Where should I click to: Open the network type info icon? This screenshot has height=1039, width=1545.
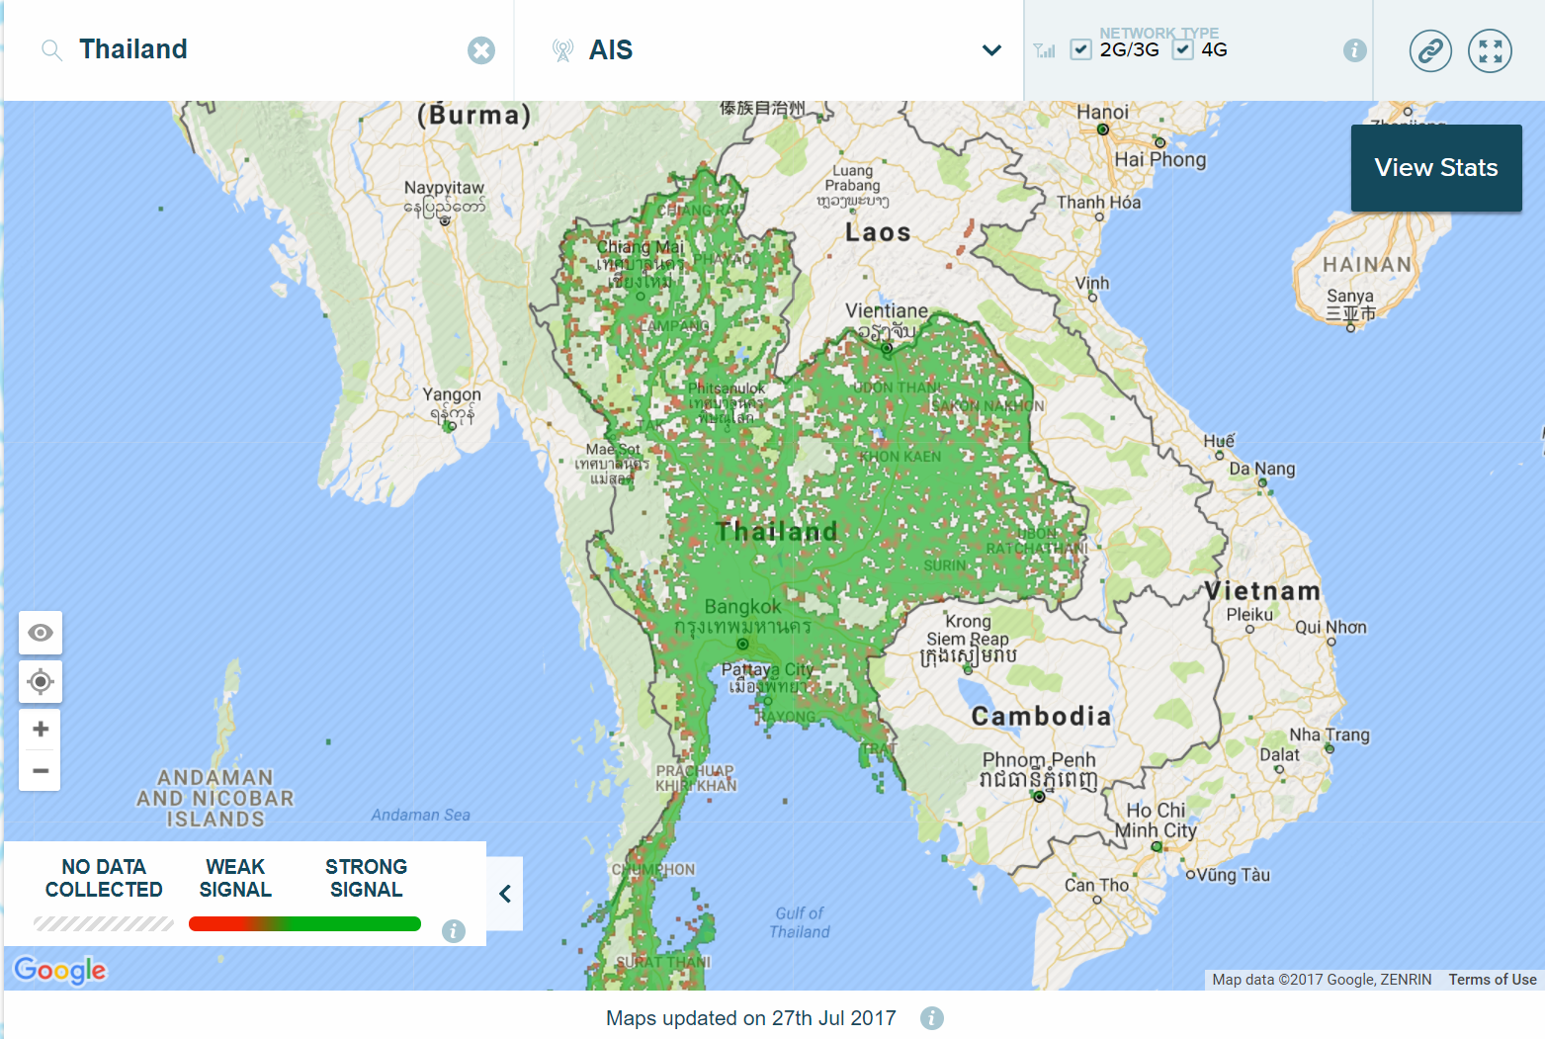tap(1355, 50)
